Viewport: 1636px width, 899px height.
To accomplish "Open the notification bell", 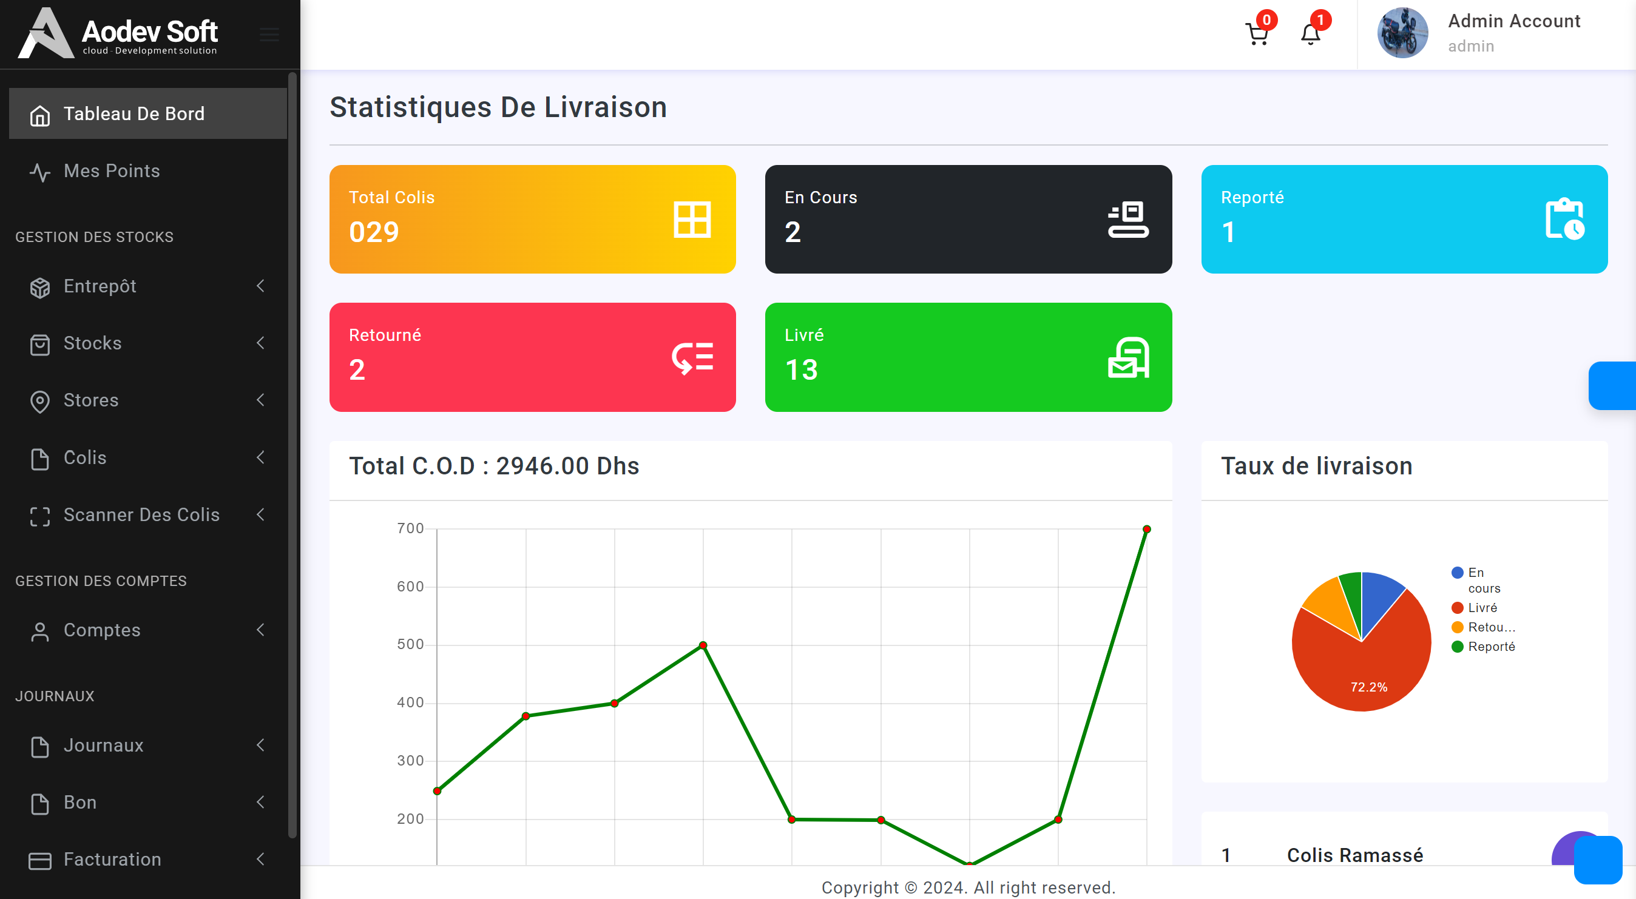I will point(1310,35).
